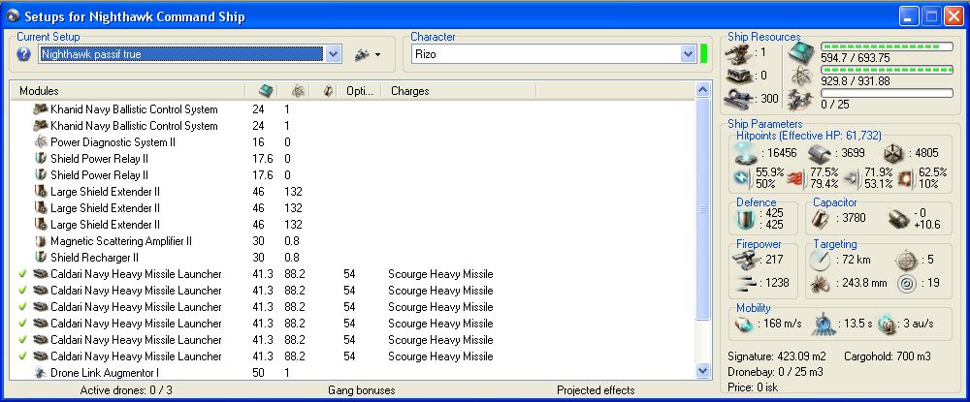Click the targeting range icon
The width and height of the screenshot is (970, 402).
point(821,260)
